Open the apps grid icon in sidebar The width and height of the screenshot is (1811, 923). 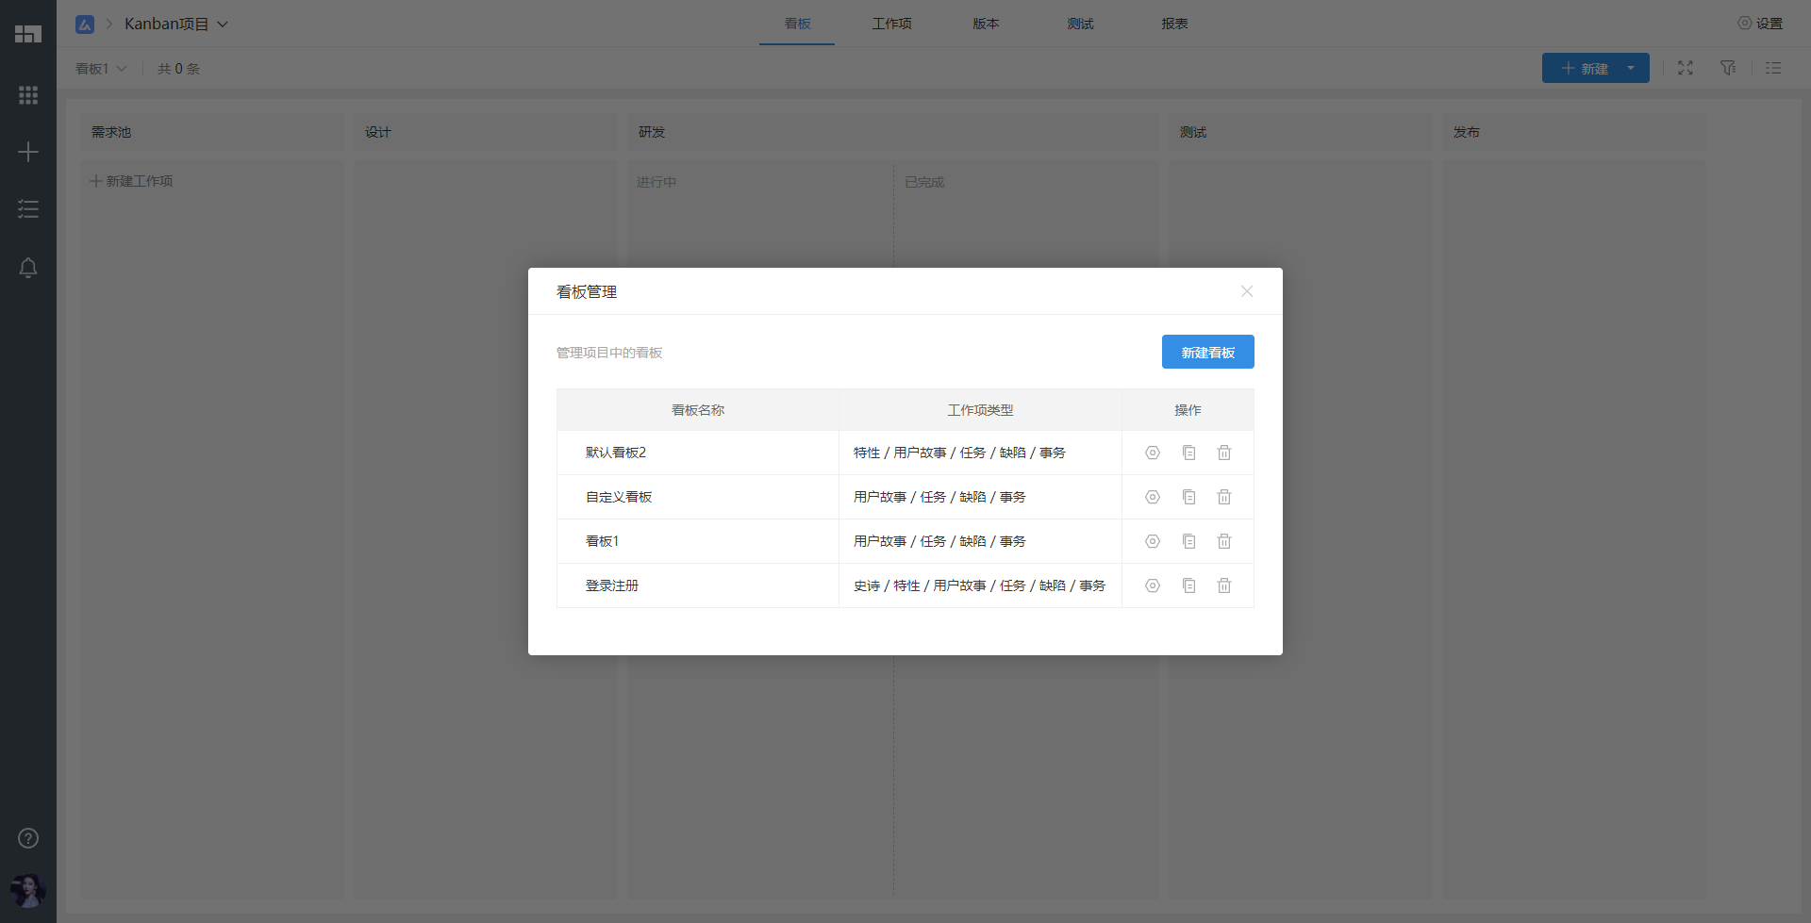point(28,95)
